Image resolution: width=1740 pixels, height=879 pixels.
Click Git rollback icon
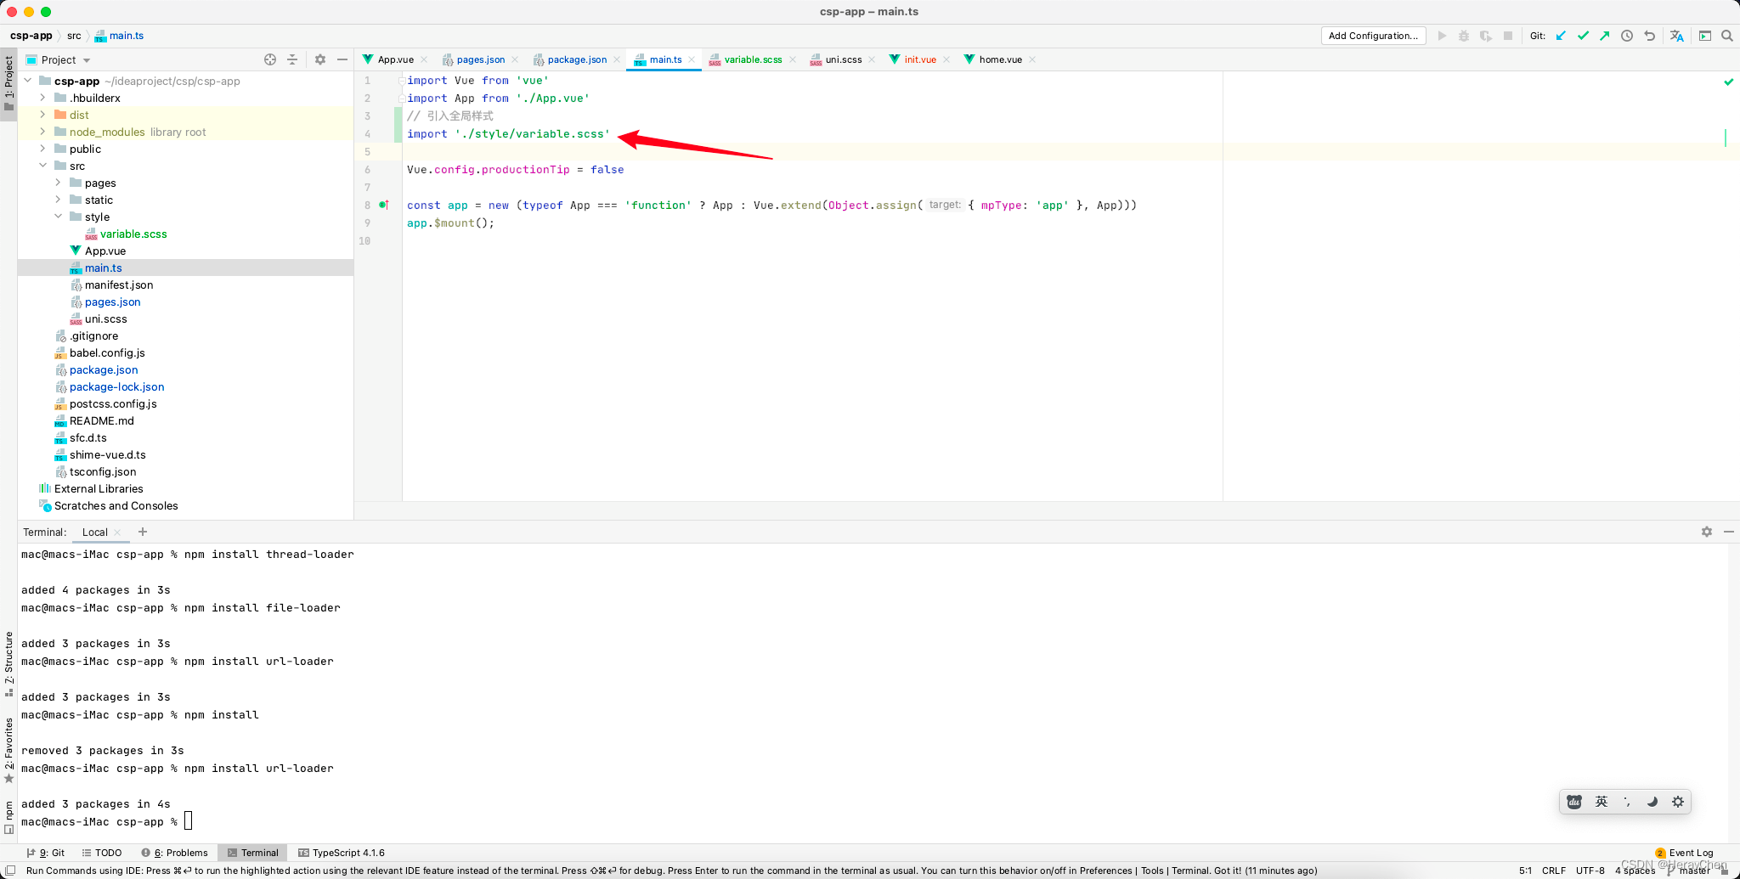point(1649,36)
